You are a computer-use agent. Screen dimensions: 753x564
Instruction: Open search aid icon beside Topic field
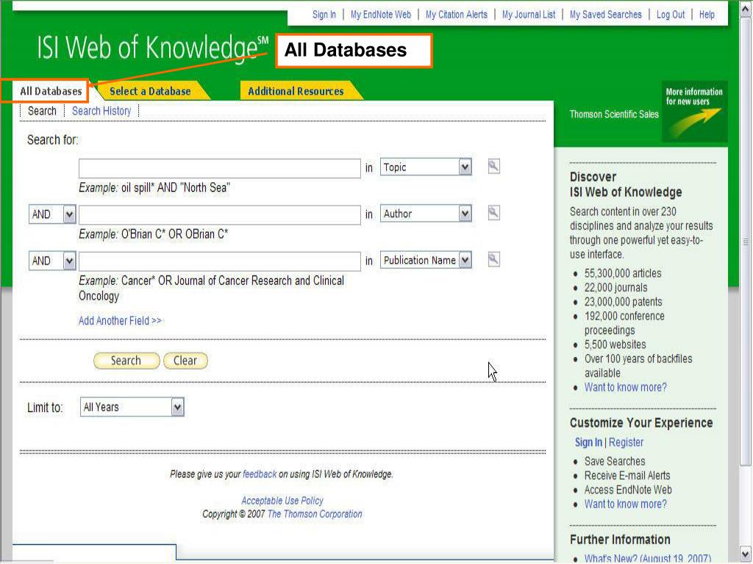tap(493, 167)
